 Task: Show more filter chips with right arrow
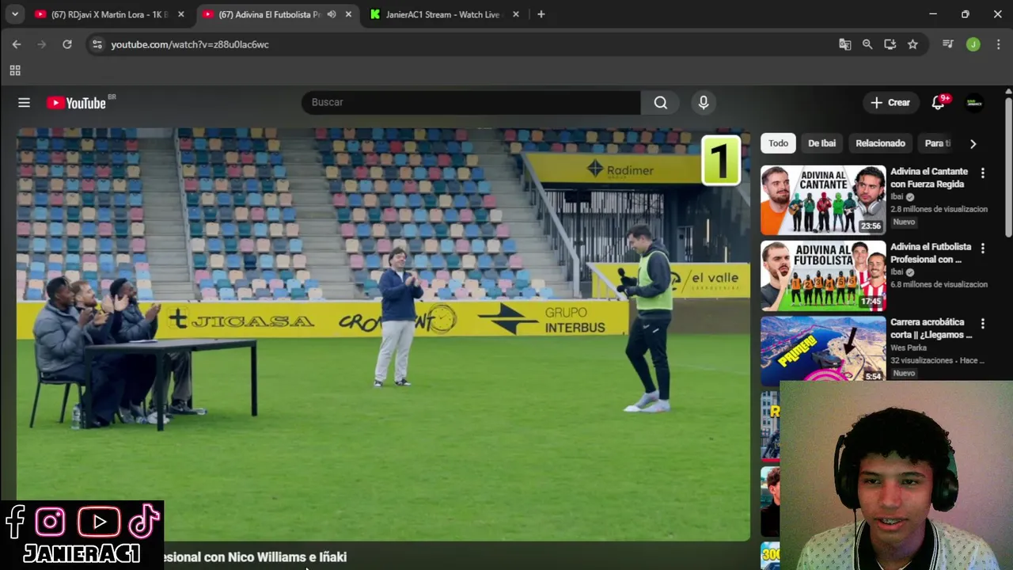[973, 143]
